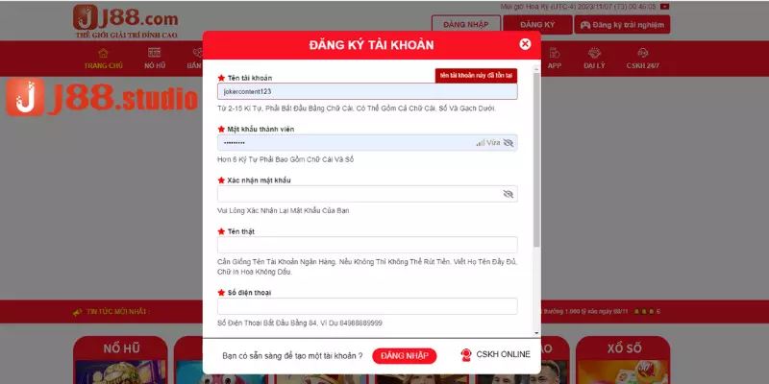Click the 'Xác nhận mật khẩu' label
This screenshot has width=769, height=384.
click(259, 180)
